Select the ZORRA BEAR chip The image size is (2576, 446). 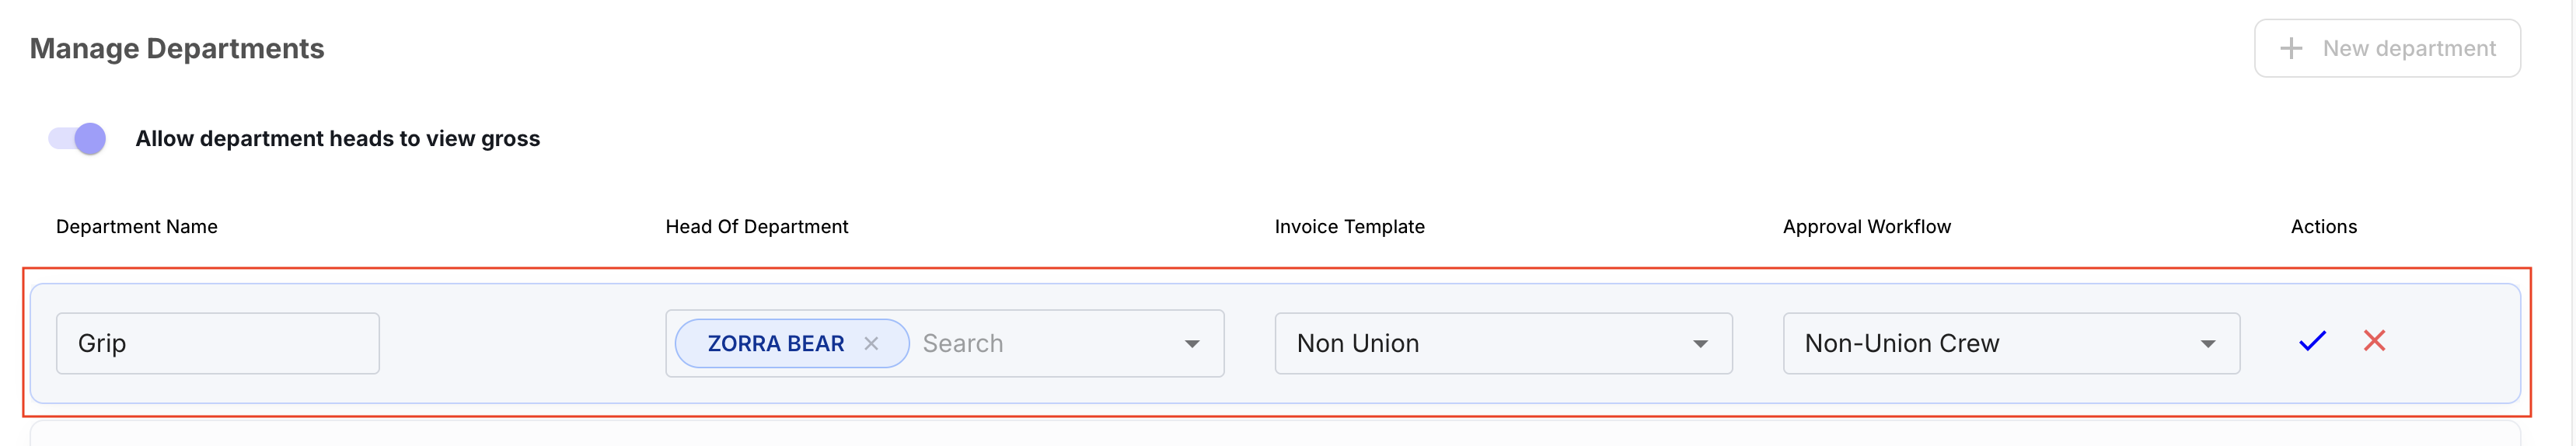775,344
